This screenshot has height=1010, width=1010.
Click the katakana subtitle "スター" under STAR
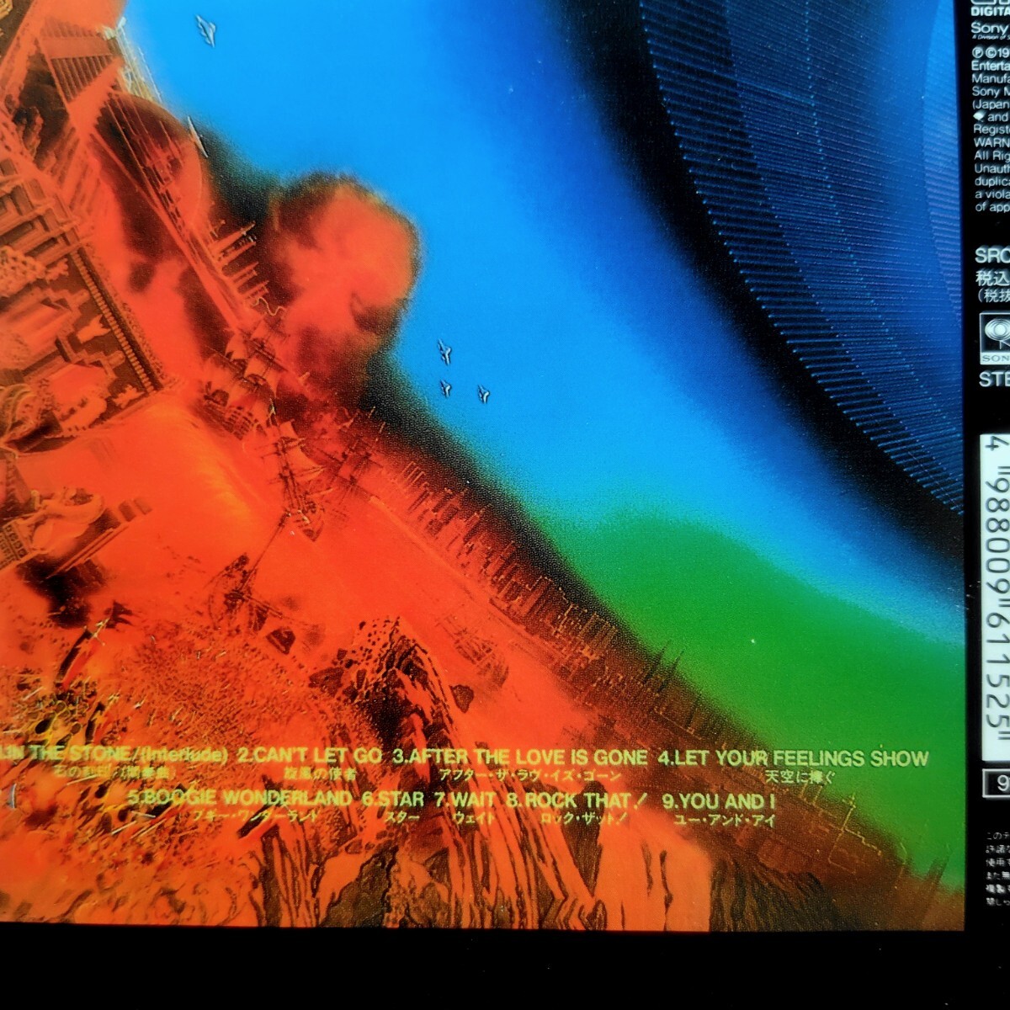(x=401, y=818)
